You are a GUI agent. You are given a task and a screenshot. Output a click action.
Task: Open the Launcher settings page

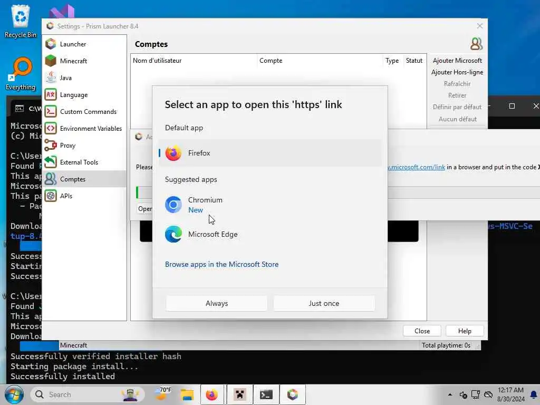tap(84, 44)
